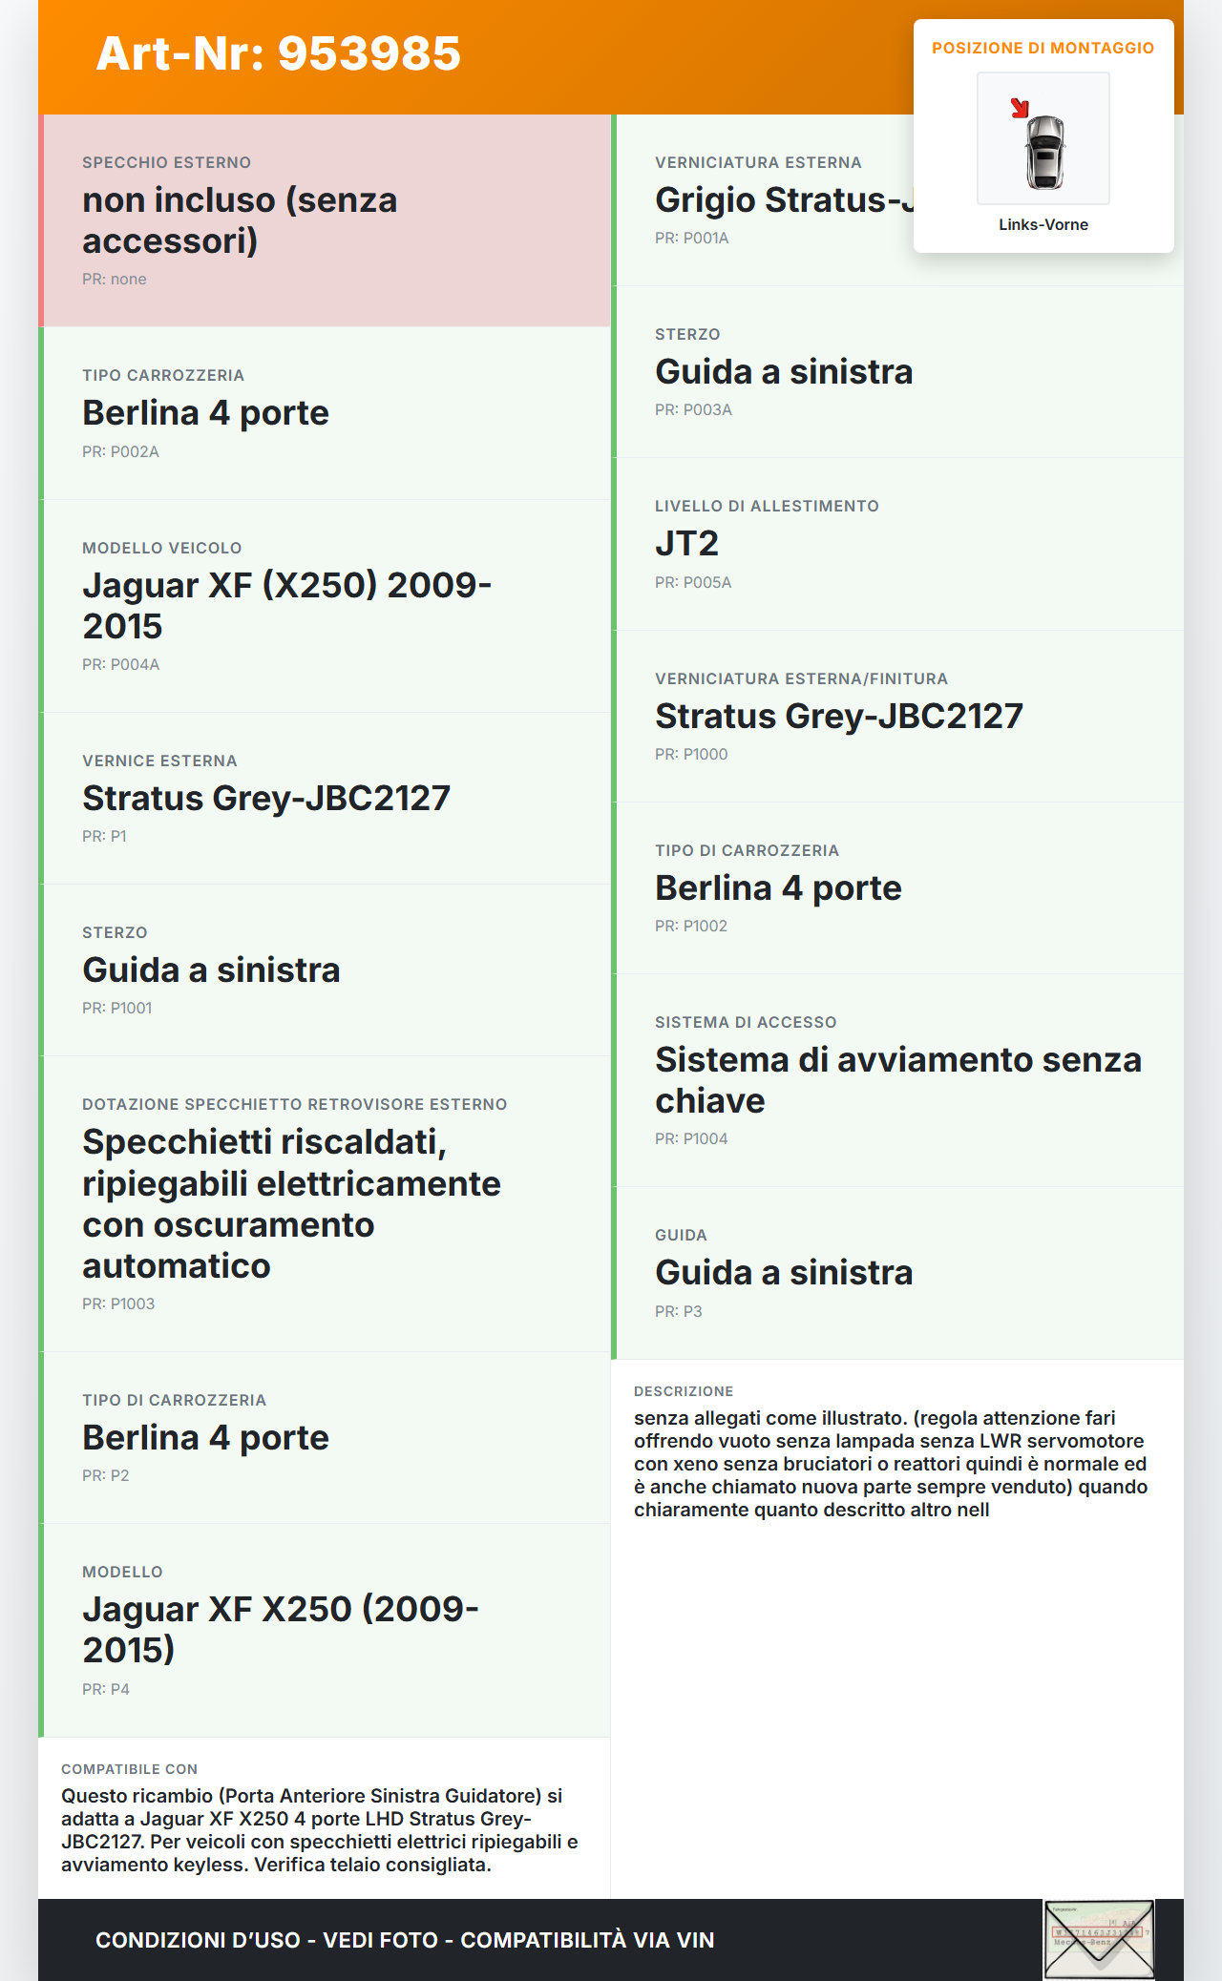Click the 'Compatibile con' compatibility text

tap(321, 1830)
